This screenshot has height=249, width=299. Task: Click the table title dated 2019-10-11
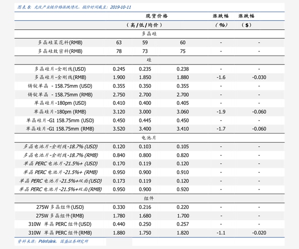pyautogui.click(x=74, y=7)
